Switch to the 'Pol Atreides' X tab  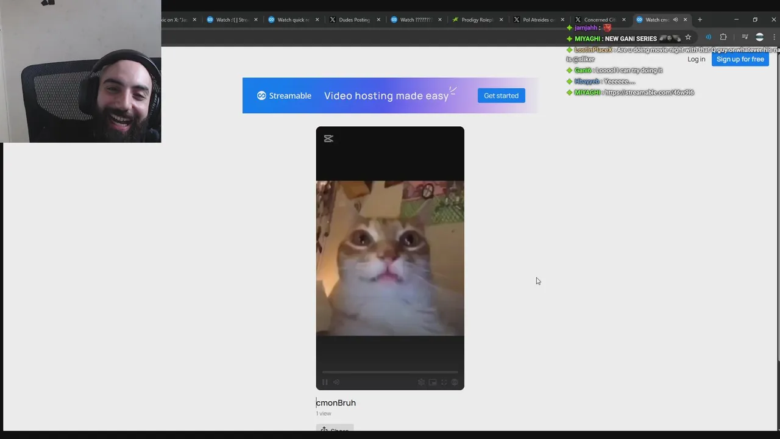click(x=538, y=20)
